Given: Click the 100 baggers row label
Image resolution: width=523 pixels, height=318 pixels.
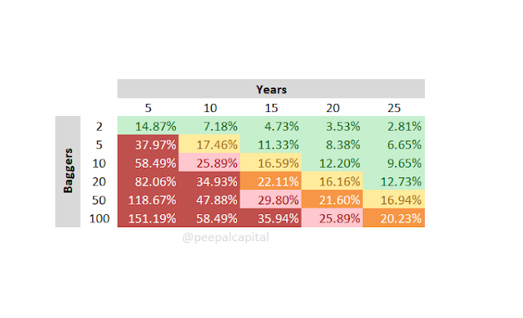Looking at the screenshot, I should tap(99, 218).
